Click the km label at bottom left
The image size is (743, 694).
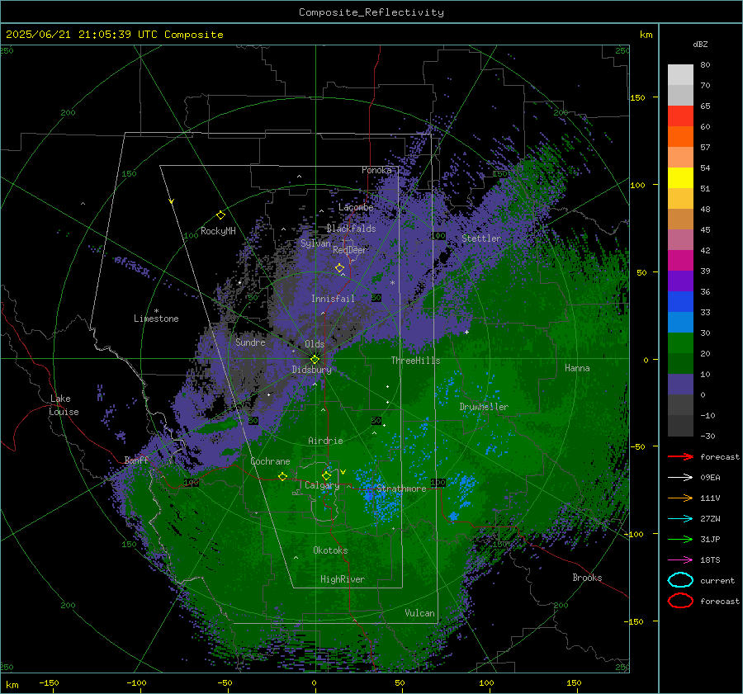12,685
